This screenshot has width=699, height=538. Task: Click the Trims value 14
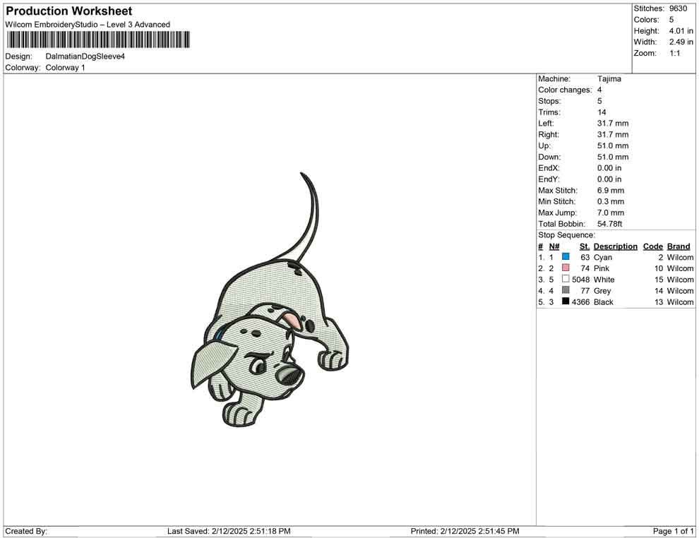[x=602, y=112]
